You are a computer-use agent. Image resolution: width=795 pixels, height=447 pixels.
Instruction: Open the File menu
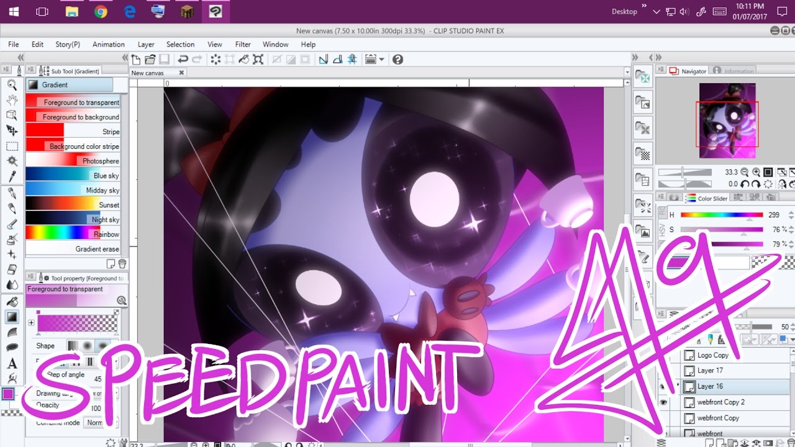pyautogui.click(x=14, y=45)
